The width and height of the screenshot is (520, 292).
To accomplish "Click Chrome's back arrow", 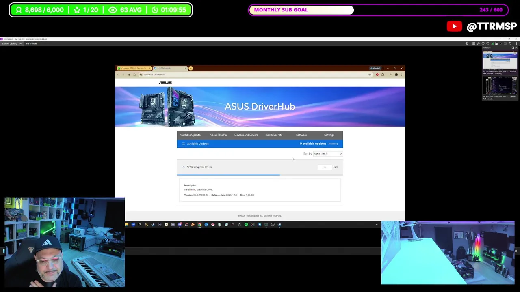I will point(118,75).
